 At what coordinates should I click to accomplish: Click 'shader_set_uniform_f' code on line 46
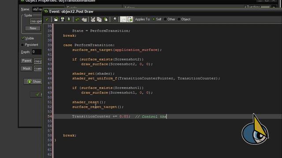[x=95, y=78]
